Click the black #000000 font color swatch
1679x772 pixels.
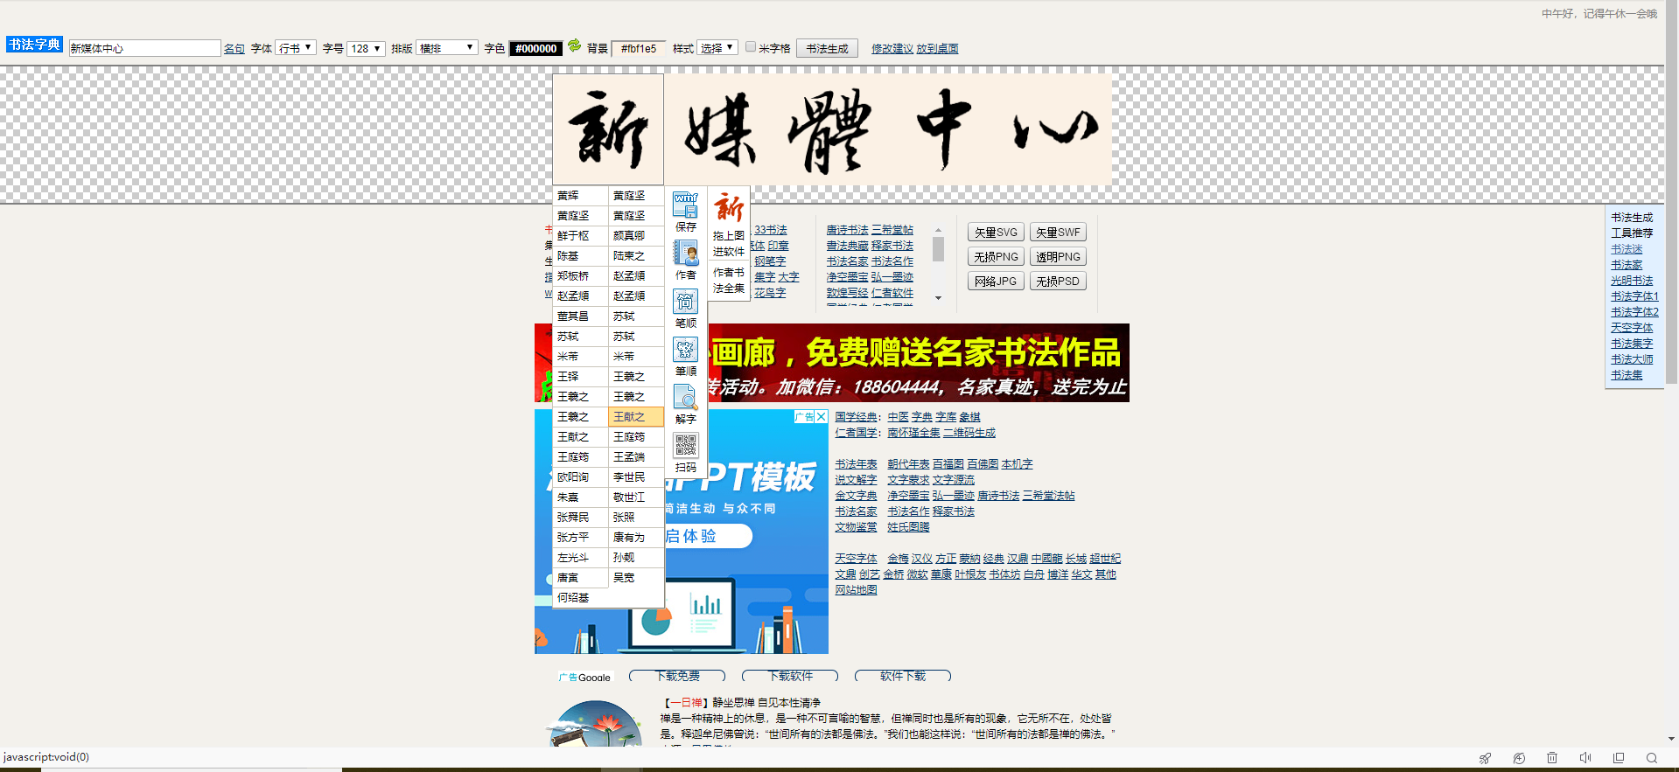(x=535, y=48)
